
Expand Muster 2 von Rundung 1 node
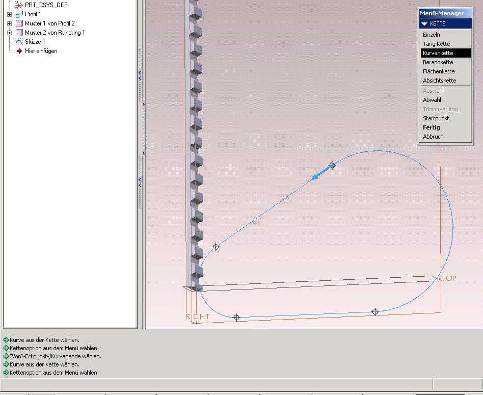coord(9,33)
